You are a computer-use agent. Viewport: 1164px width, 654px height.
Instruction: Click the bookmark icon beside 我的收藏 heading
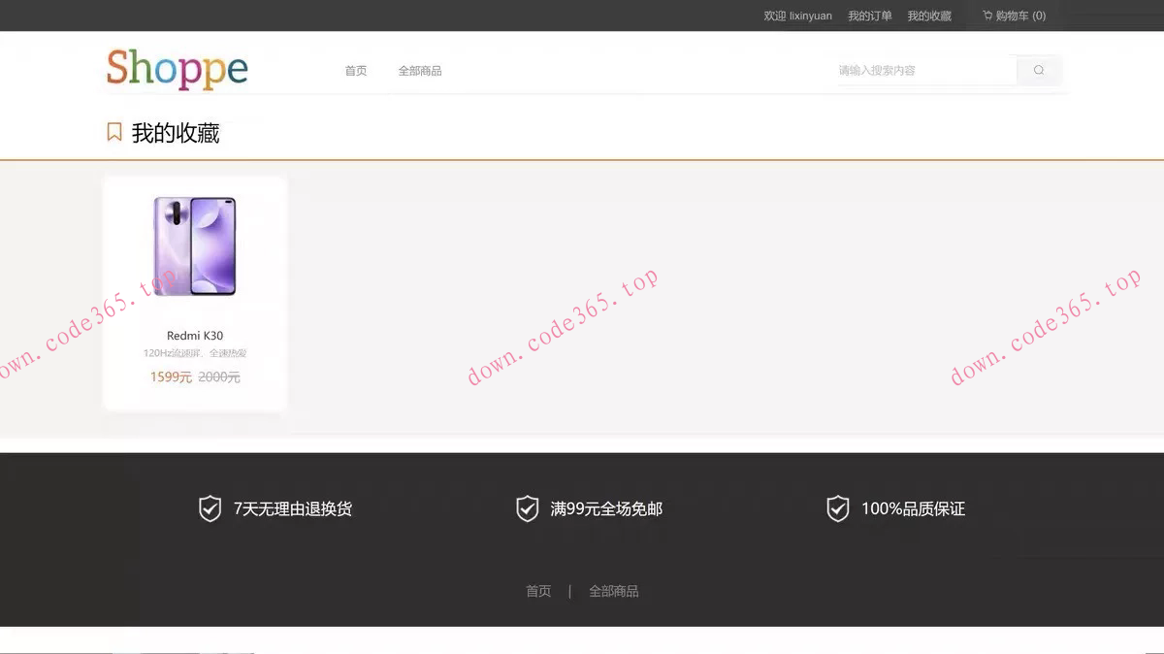(113, 131)
